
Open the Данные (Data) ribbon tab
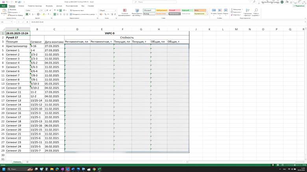pos(59,6)
